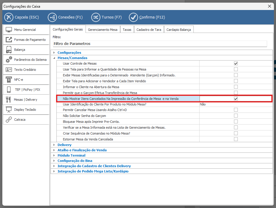Open NFC-e sidebar icon
This screenshot has width=276, height=208.
point(9,80)
